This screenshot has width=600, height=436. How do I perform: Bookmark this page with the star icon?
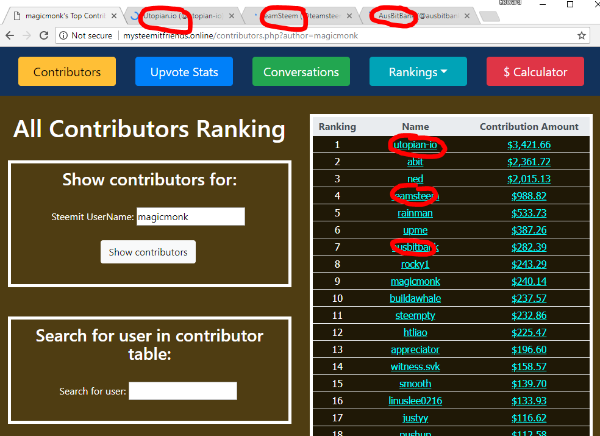(x=582, y=35)
